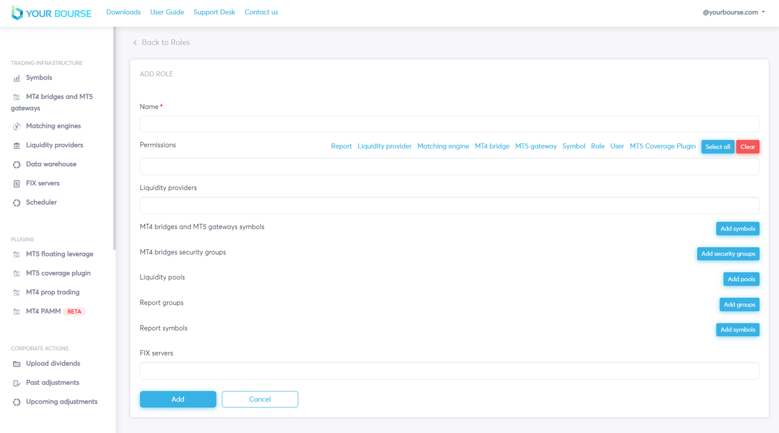779x433 pixels.
Task: Open the @yourbourse.com account dropdown
Action: pos(733,12)
